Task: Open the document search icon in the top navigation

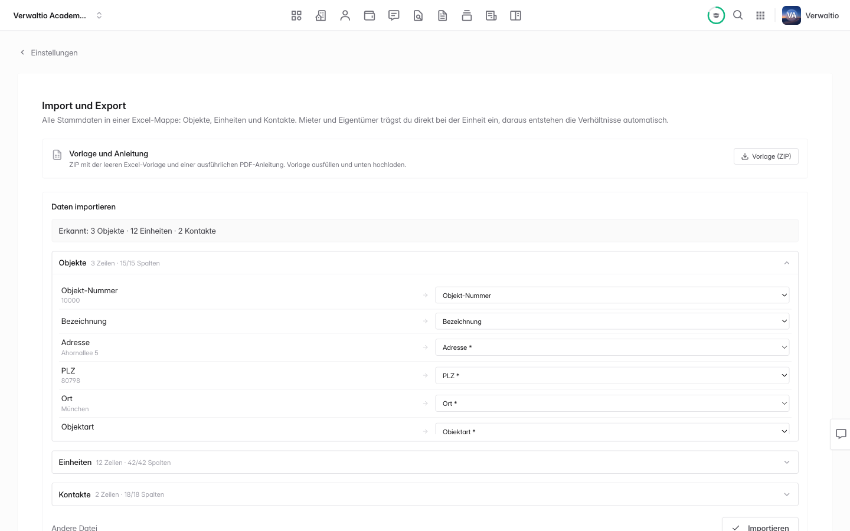Action: 418,16
